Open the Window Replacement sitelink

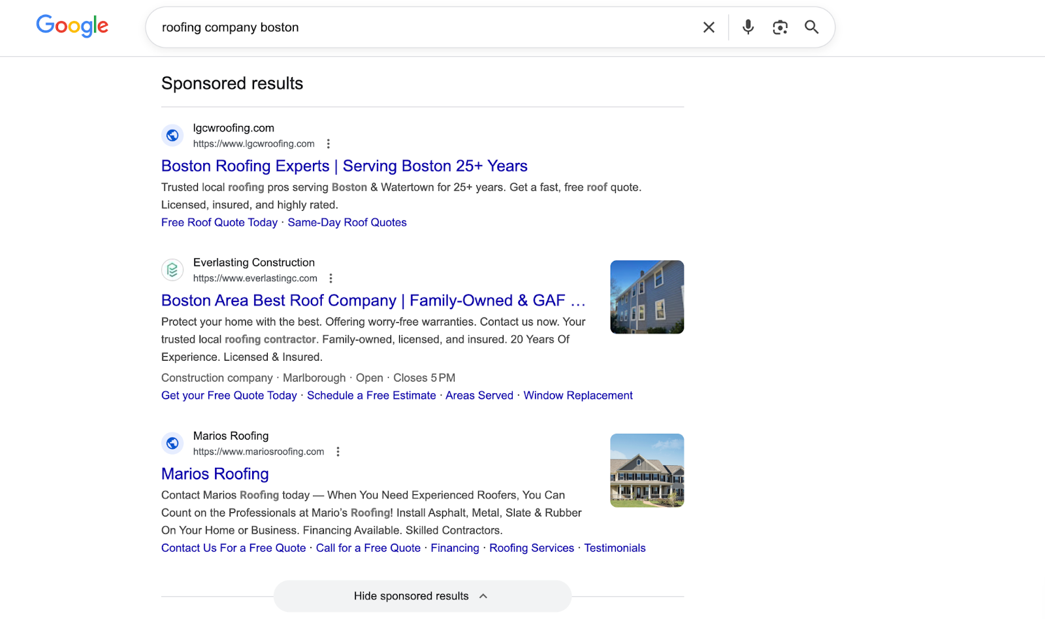point(577,395)
